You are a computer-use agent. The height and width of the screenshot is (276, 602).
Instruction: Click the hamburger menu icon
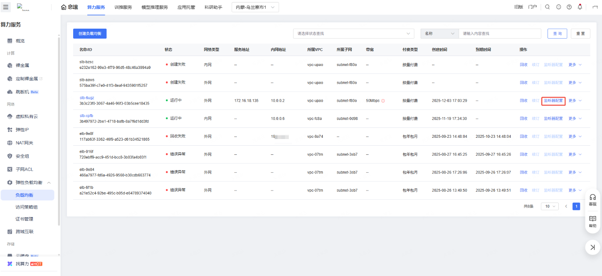click(x=5, y=7)
